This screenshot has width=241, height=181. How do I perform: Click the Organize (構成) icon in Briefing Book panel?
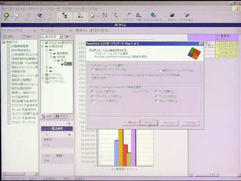[23, 37]
